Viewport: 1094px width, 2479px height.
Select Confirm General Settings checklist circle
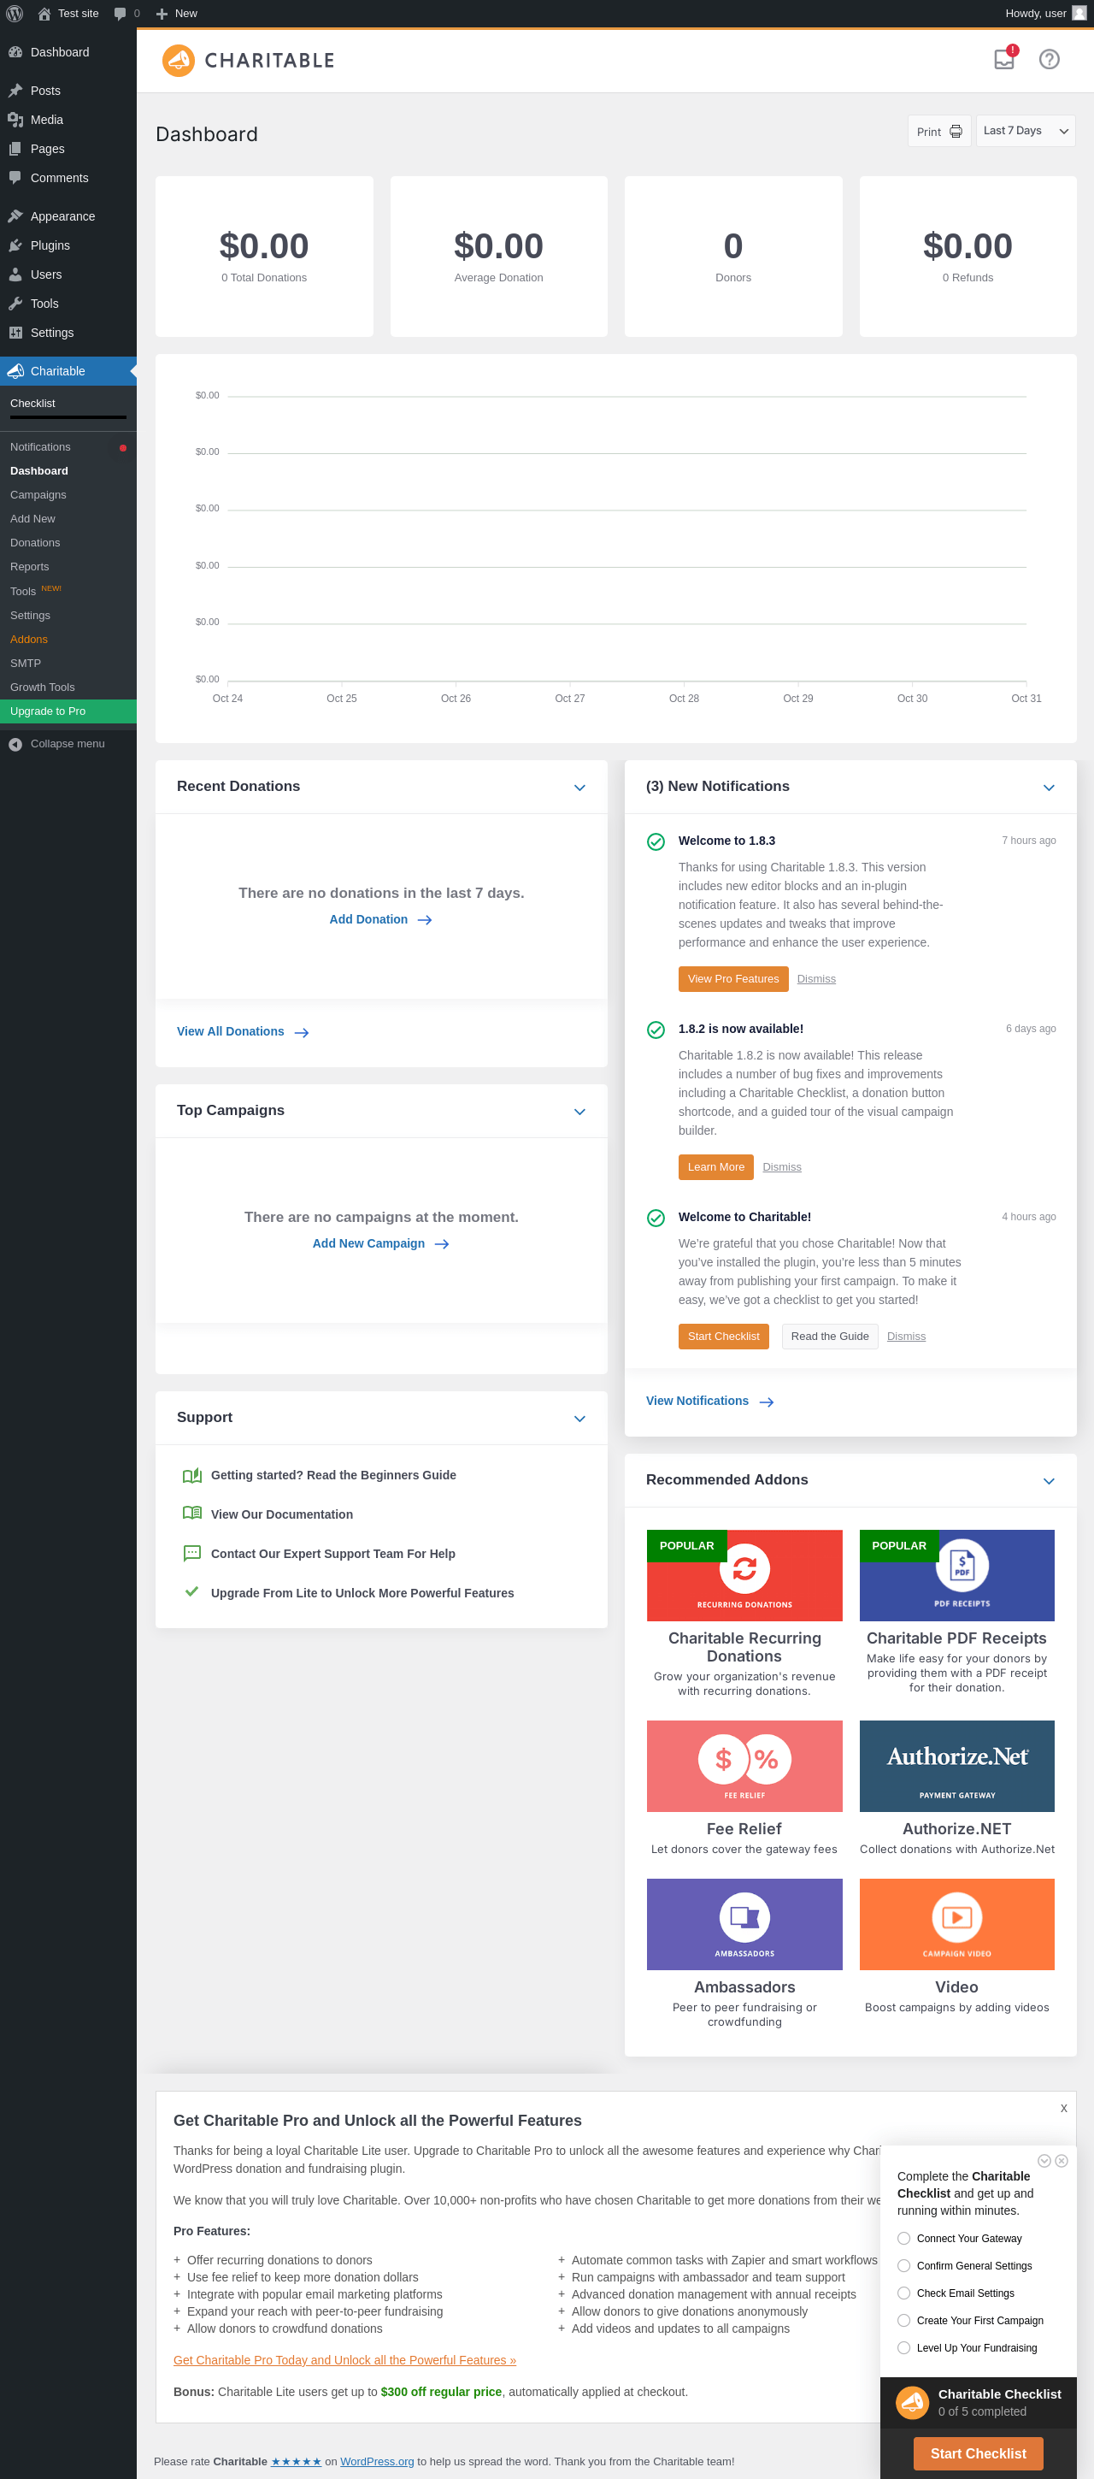(903, 2265)
